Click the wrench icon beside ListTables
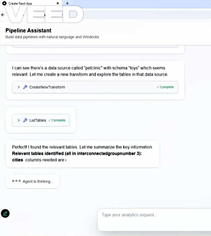Image resolution: width=211 pixels, height=236 pixels. [x=25, y=120]
